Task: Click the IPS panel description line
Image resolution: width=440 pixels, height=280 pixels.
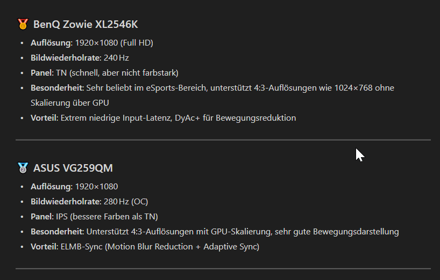Action: pos(94,217)
